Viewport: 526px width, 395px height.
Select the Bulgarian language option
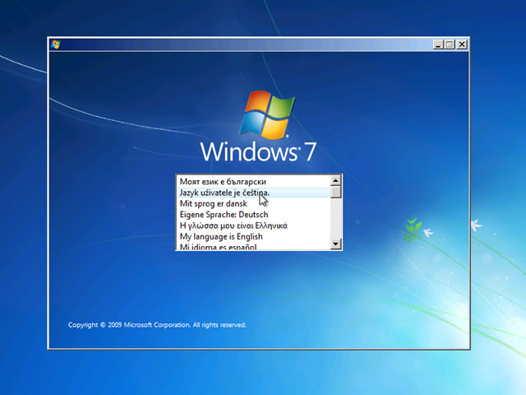pos(253,181)
